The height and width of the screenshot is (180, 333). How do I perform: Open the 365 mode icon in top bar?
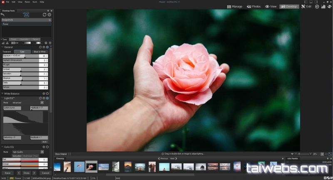click(x=317, y=7)
